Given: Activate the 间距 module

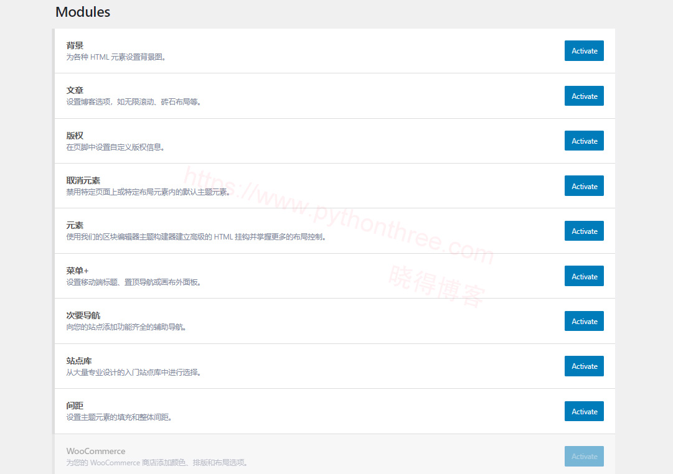Looking at the screenshot, I should point(584,411).
